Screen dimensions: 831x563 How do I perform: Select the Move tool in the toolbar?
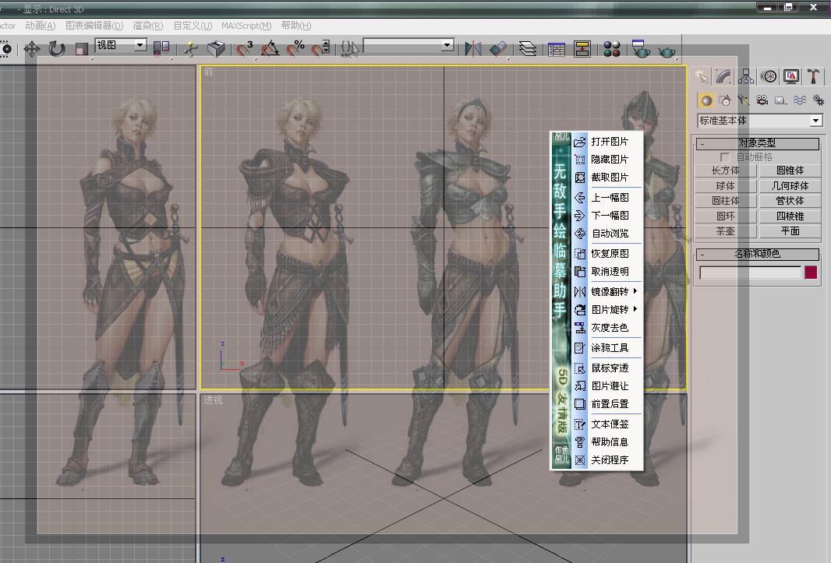pyautogui.click(x=32, y=49)
